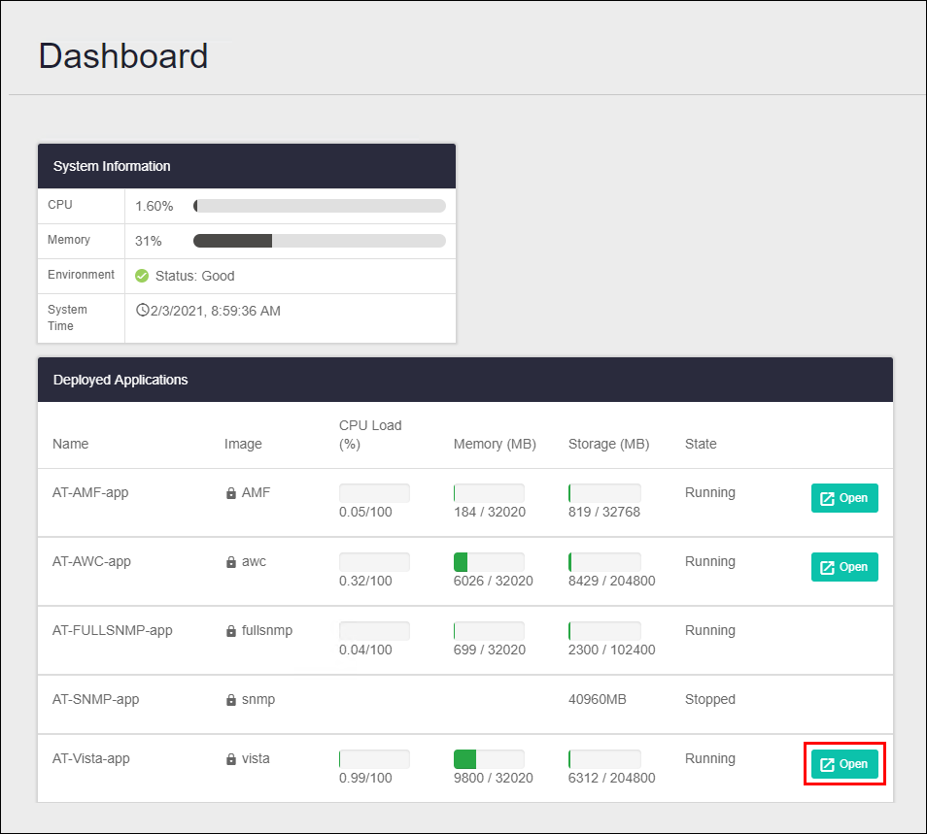Click the System Time clock icon
Image resolution: width=927 pixels, height=834 pixels.
coord(143,311)
